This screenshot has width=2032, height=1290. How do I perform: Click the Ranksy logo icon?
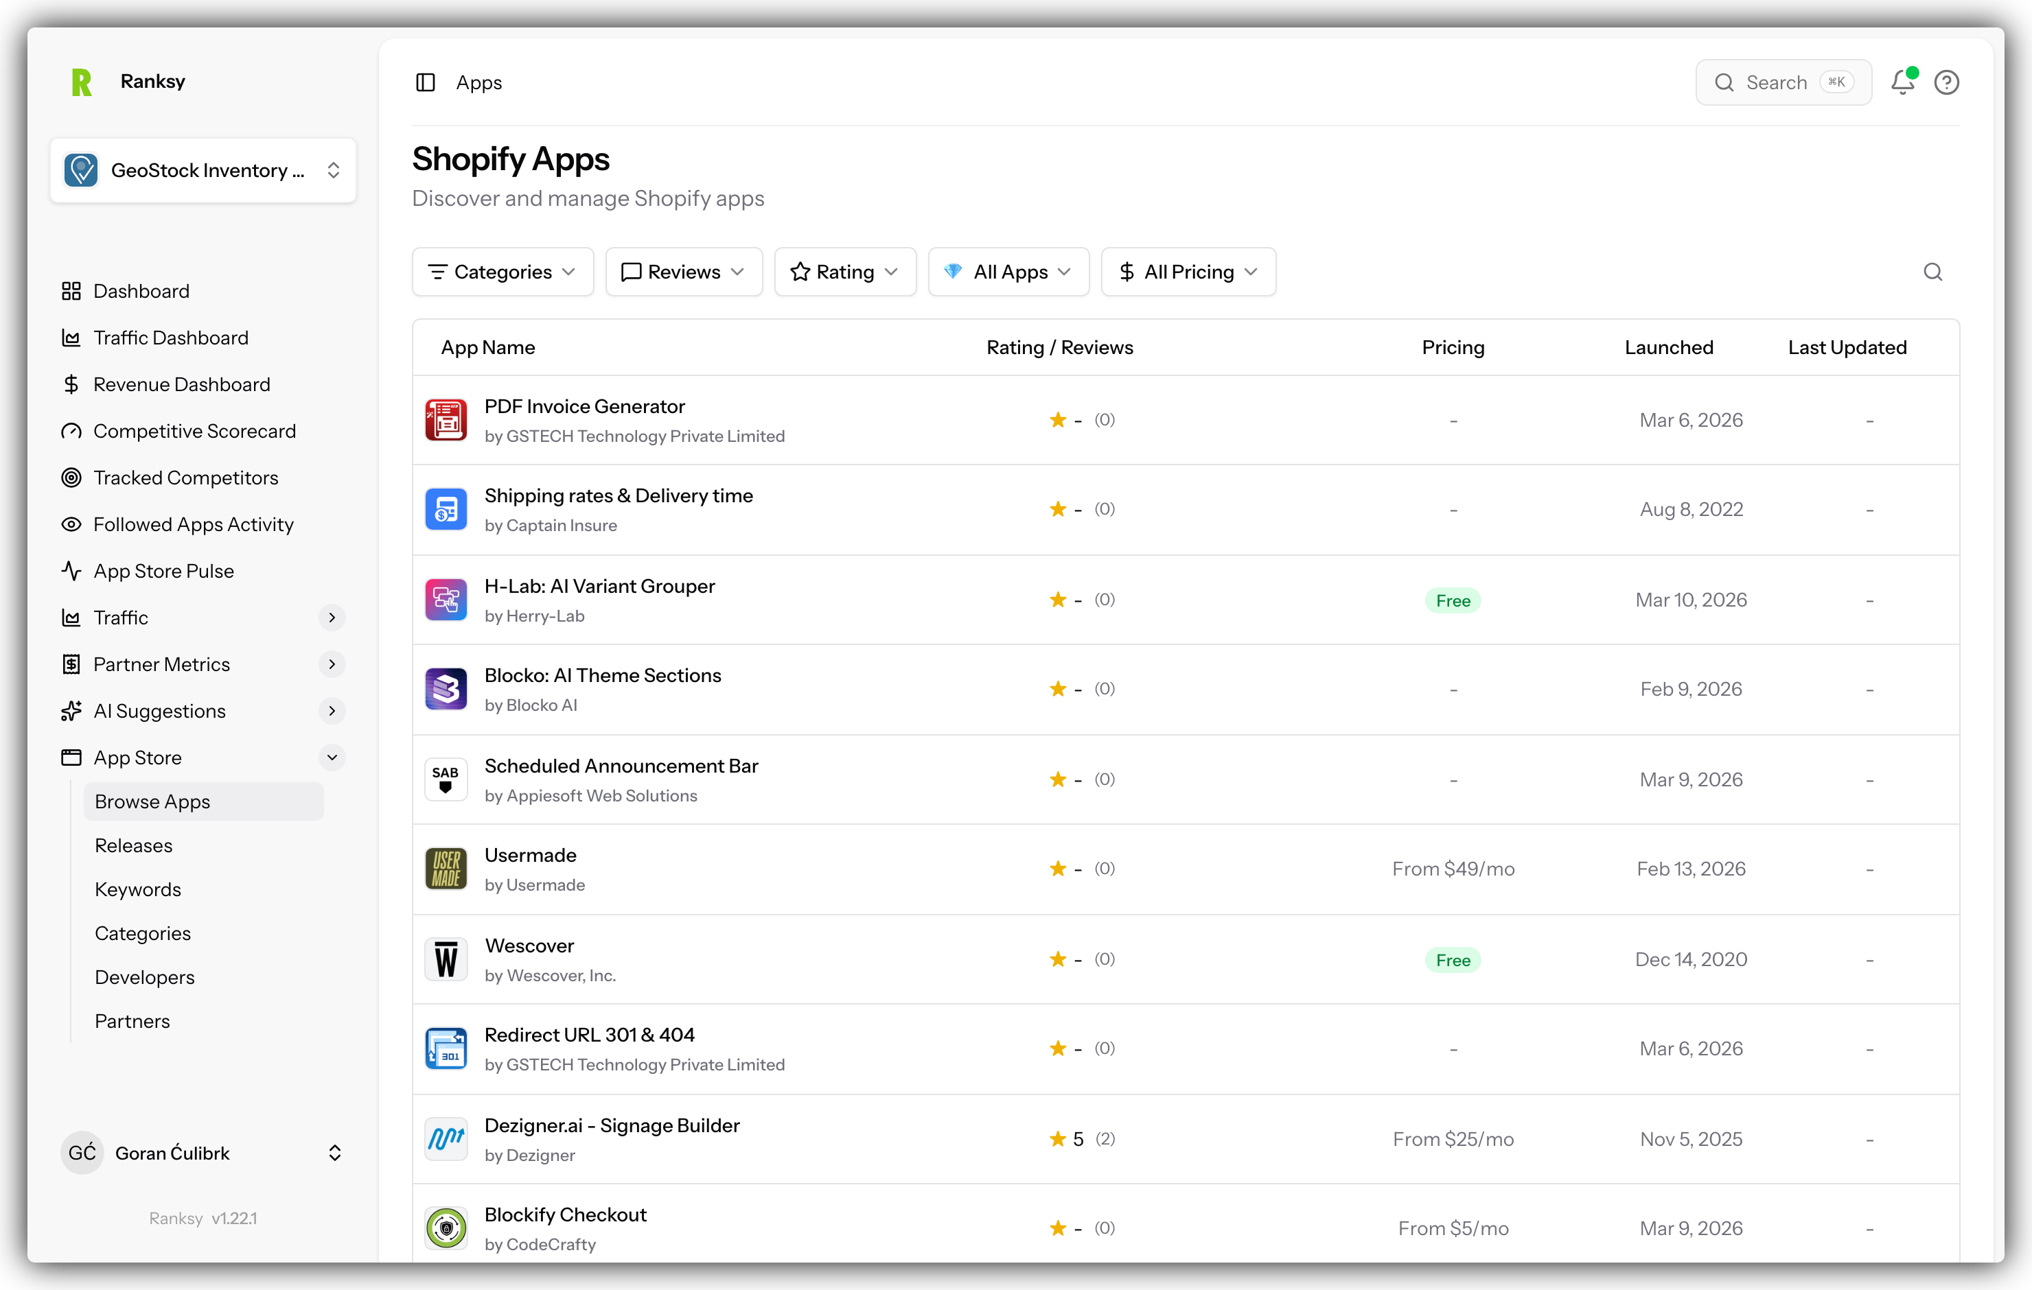coord(81,82)
